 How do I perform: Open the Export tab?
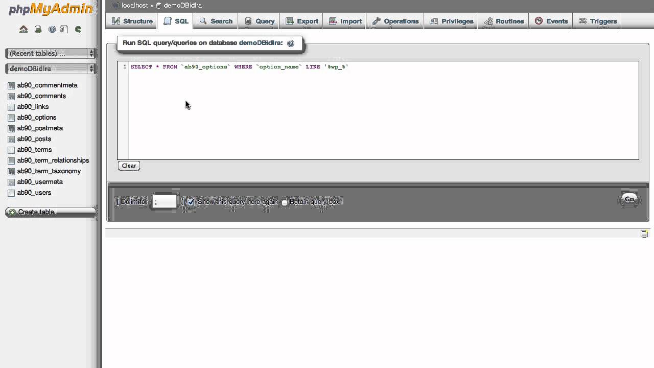(302, 21)
